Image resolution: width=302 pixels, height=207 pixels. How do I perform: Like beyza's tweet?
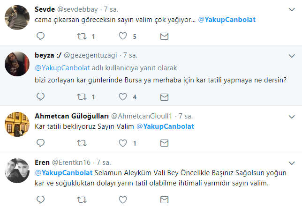(123, 97)
